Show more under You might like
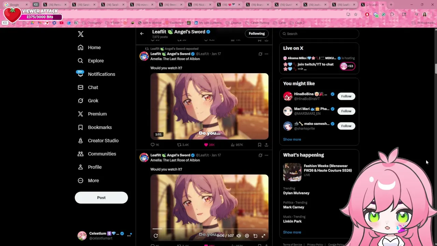Viewport: 437px width, 246px height. (x=292, y=139)
